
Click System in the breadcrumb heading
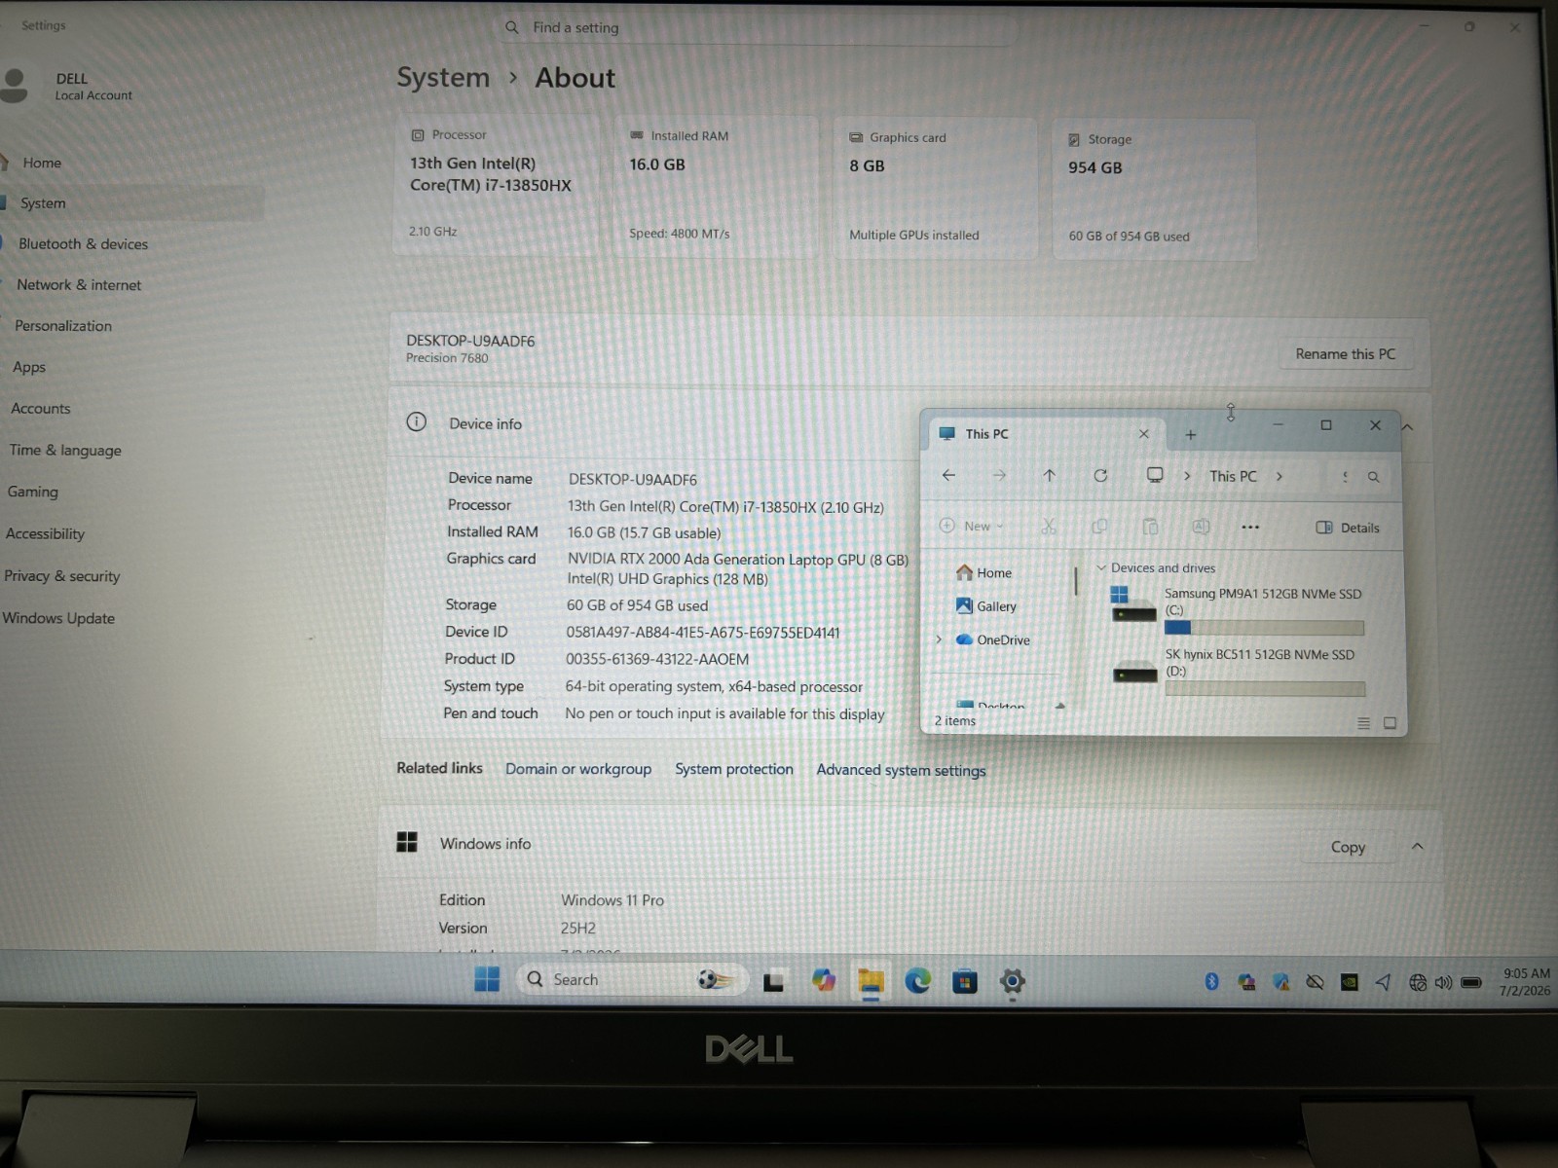(443, 77)
